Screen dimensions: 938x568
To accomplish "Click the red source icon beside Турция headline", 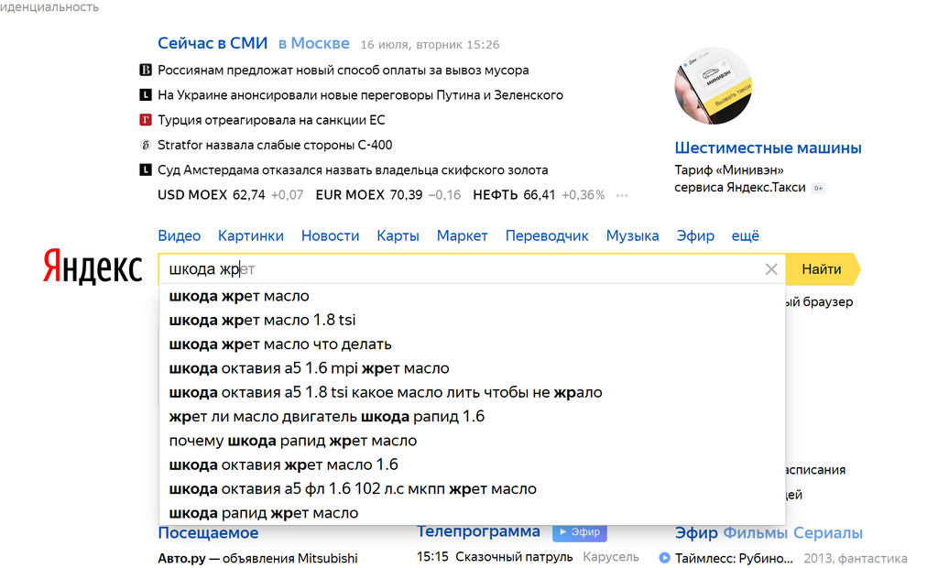I will [146, 120].
